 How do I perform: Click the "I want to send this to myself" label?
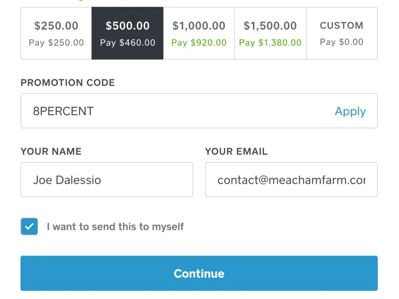tap(115, 227)
